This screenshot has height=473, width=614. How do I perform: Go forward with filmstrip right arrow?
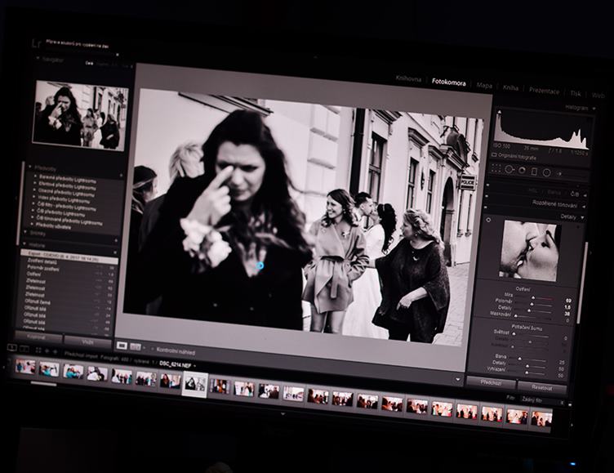(56, 352)
